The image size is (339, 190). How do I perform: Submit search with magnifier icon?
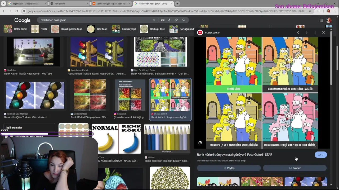click(x=184, y=20)
